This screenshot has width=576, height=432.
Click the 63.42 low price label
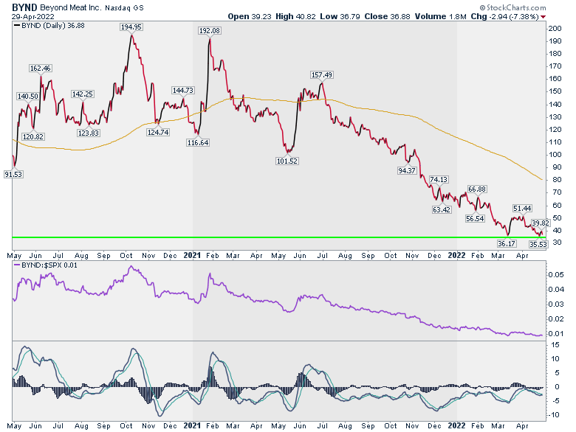click(x=441, y=210)
